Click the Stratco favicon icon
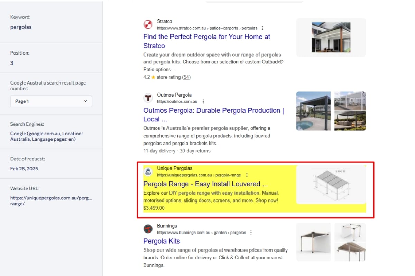This screenshot has height=276, width=415. (x=148, y=24)
